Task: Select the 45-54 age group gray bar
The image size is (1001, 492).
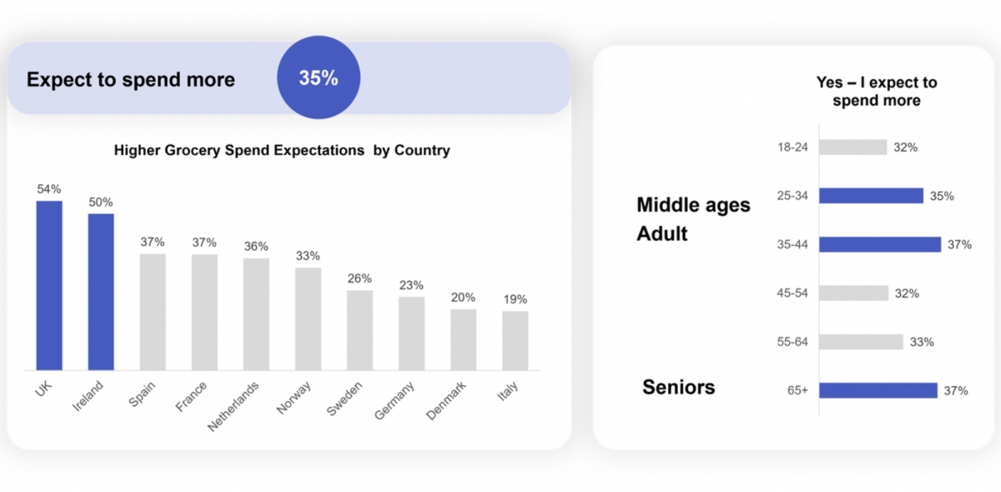Action: pos(853,293)
